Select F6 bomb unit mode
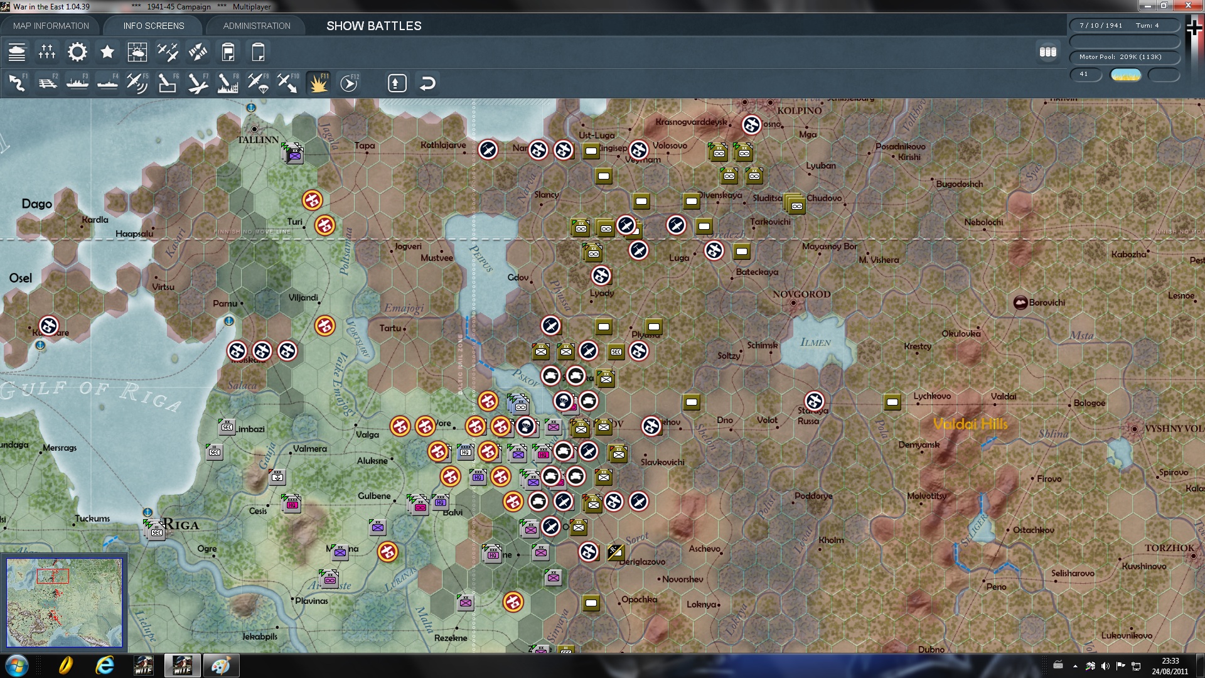1205x678 pixels. coord(168,83)
